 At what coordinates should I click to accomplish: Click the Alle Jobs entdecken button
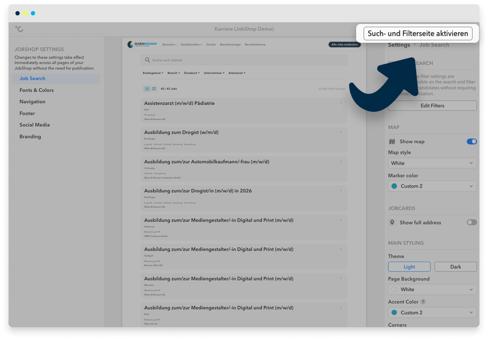tap(345, 44)
